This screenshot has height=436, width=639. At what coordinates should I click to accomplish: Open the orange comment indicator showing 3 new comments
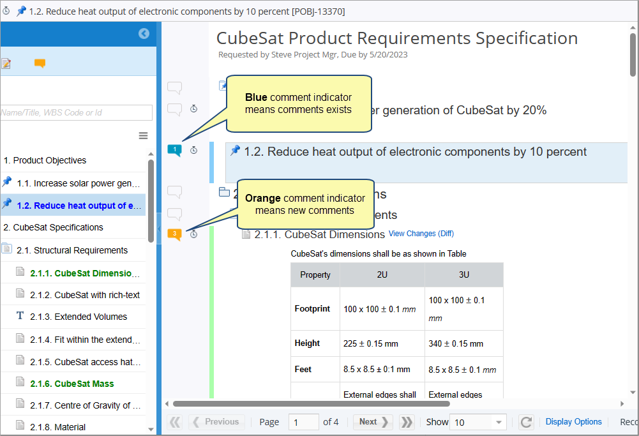pyautogui.click(x=174, y=234)
